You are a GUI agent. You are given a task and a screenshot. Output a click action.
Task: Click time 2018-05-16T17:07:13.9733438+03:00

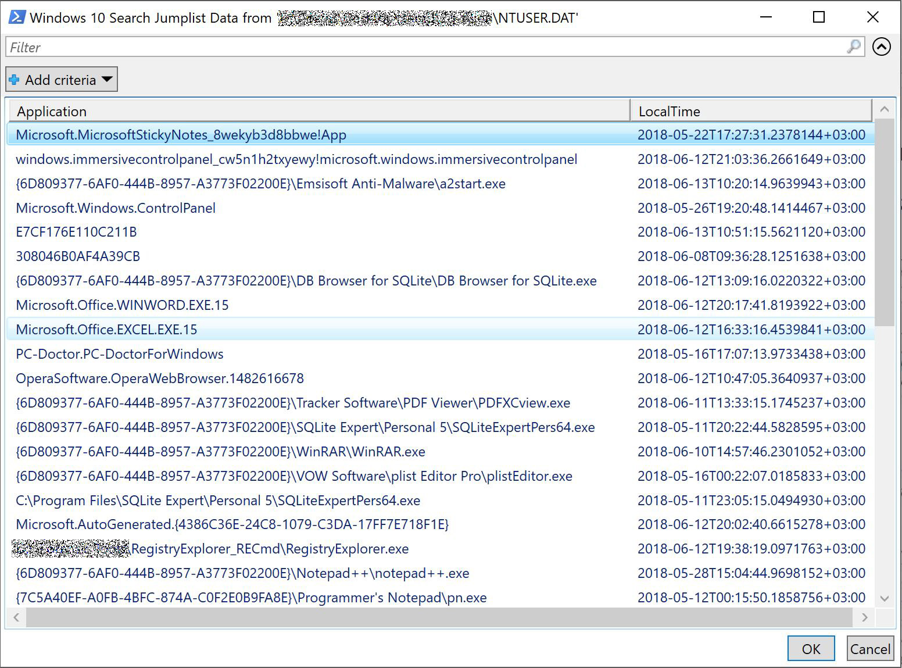pyautogui.click(x=751, y=354)
